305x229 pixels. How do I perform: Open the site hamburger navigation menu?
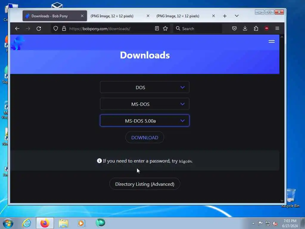(x=272, y=41)
